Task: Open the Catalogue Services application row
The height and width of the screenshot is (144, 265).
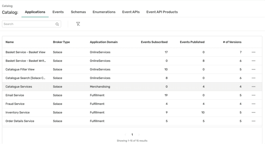Action: [x=19, y=87]
